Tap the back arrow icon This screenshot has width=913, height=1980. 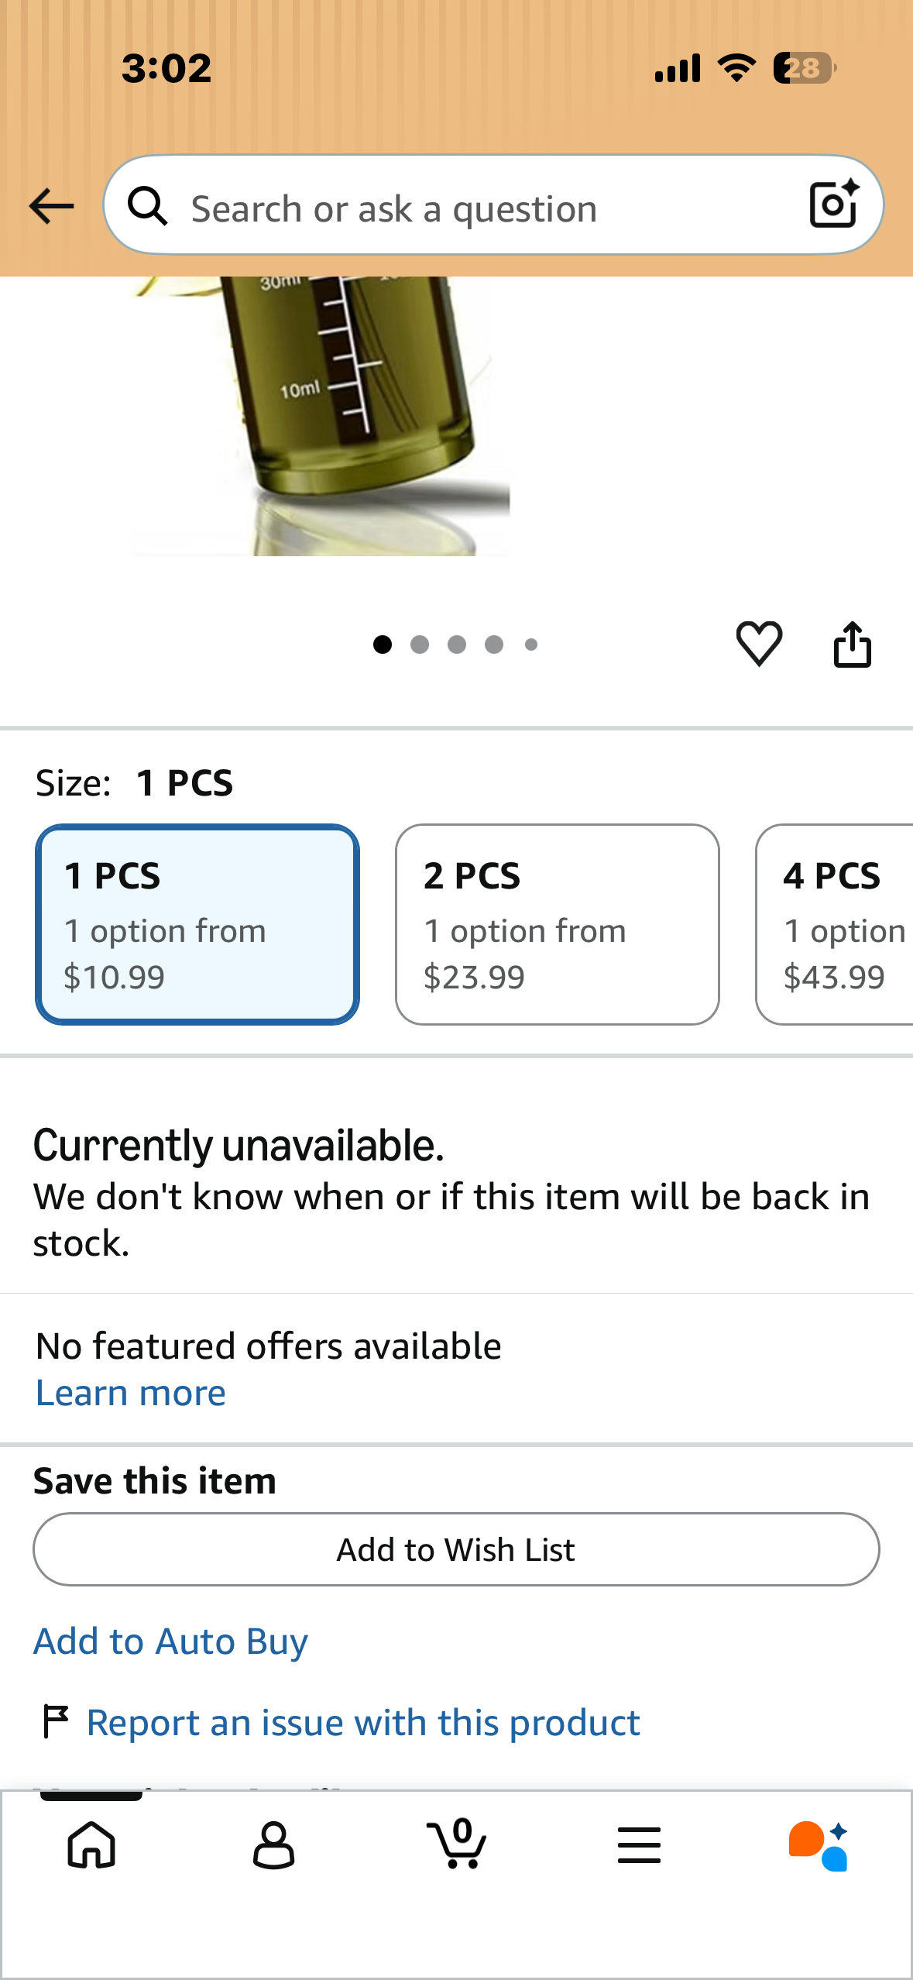click(51, 206)
